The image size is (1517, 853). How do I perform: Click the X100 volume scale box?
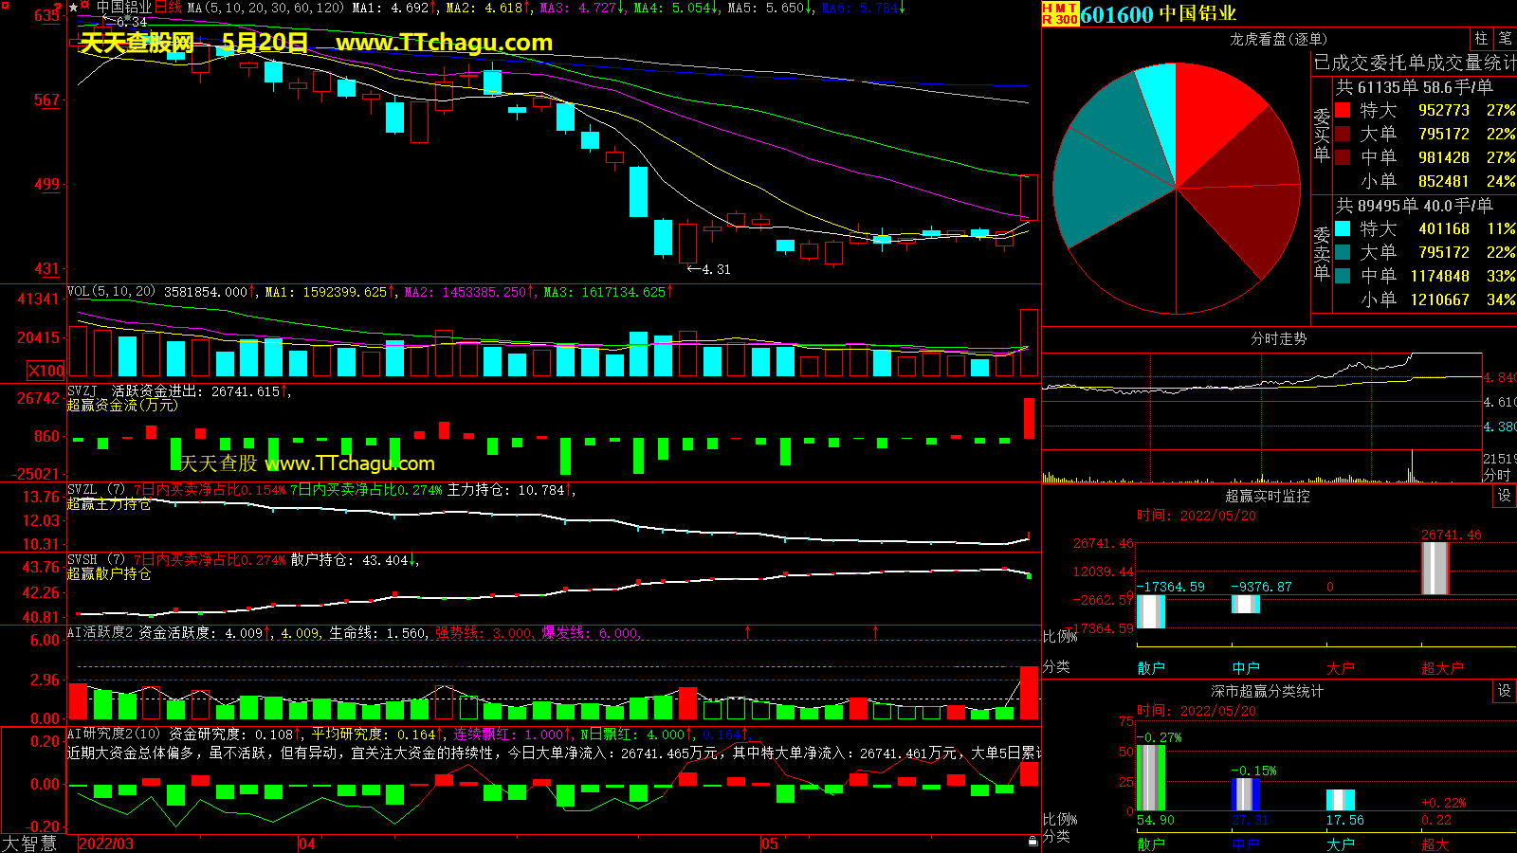tap(46, 371)
